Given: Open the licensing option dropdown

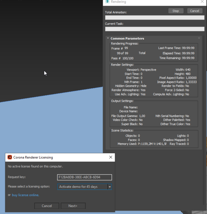Looking at the screenshot, I should [x=85, y=187].
